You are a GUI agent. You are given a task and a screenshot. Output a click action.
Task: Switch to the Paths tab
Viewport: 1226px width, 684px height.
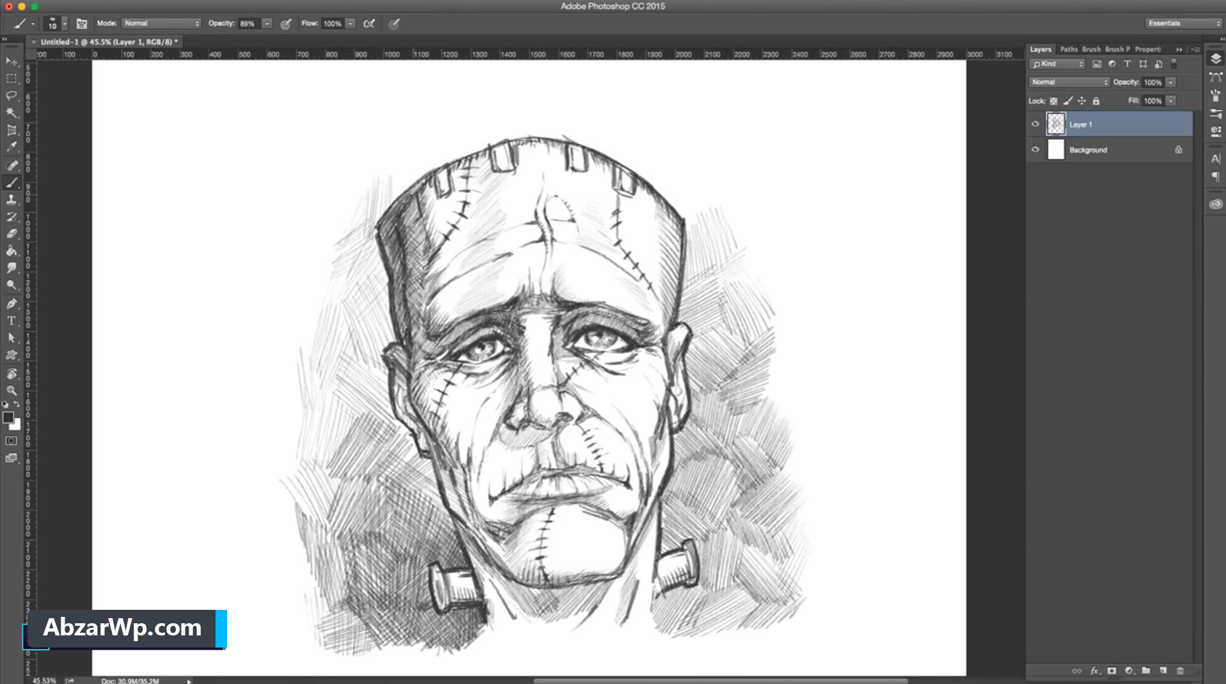point(1069,49)
